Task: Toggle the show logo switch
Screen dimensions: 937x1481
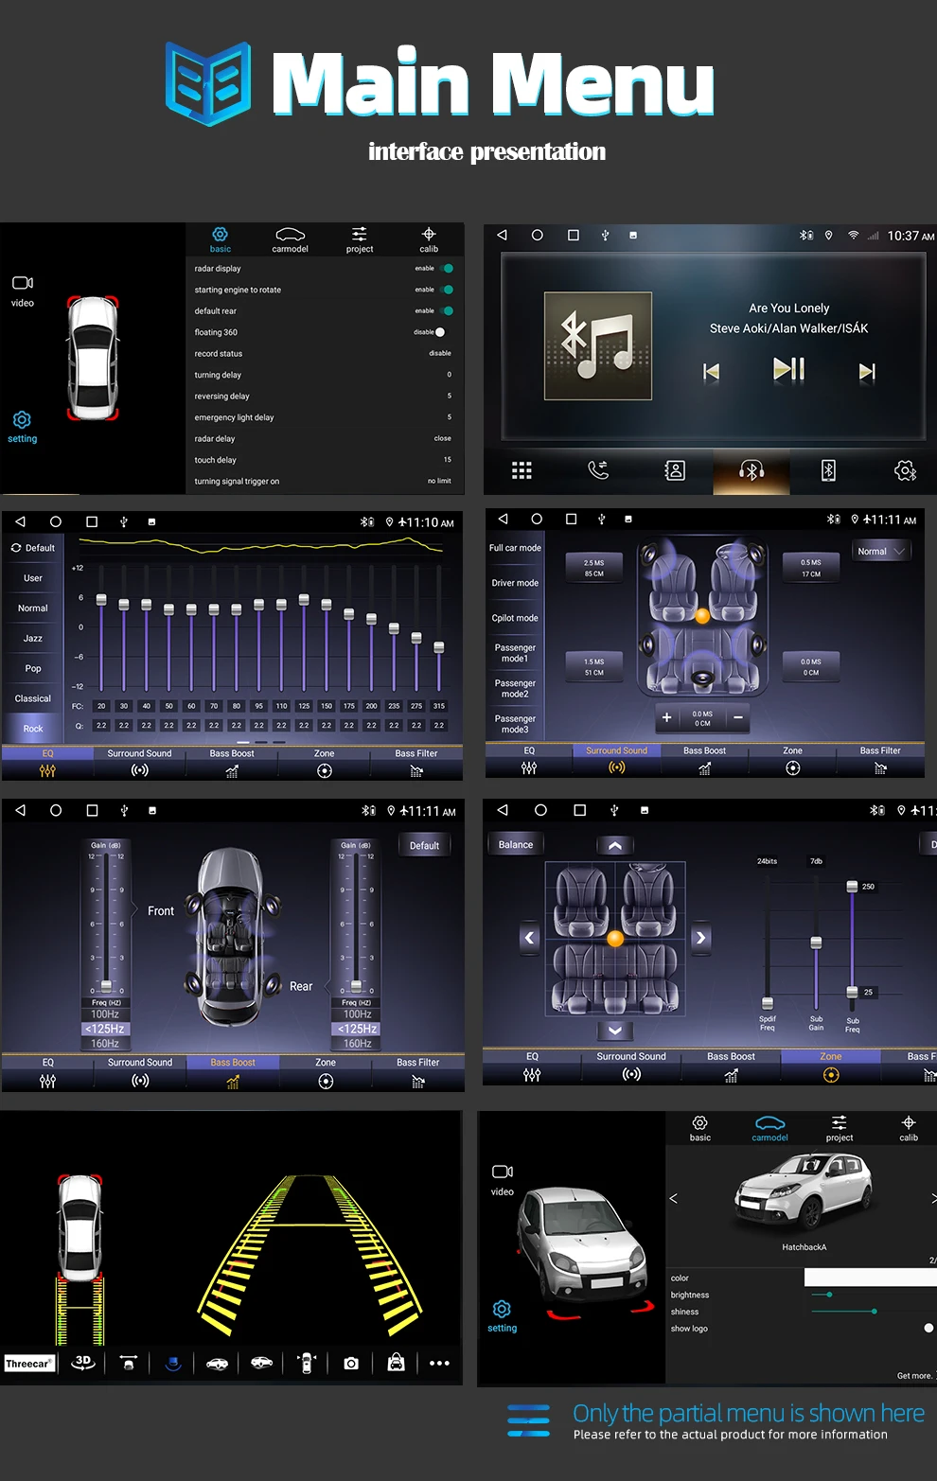Action: tap(928, 1329)
